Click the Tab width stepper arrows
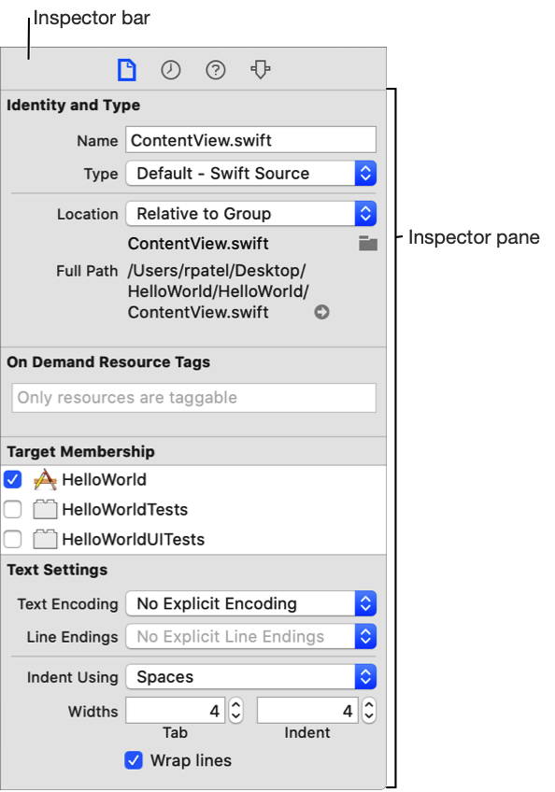This screenshot has height=792, width=555. point(236,711)
